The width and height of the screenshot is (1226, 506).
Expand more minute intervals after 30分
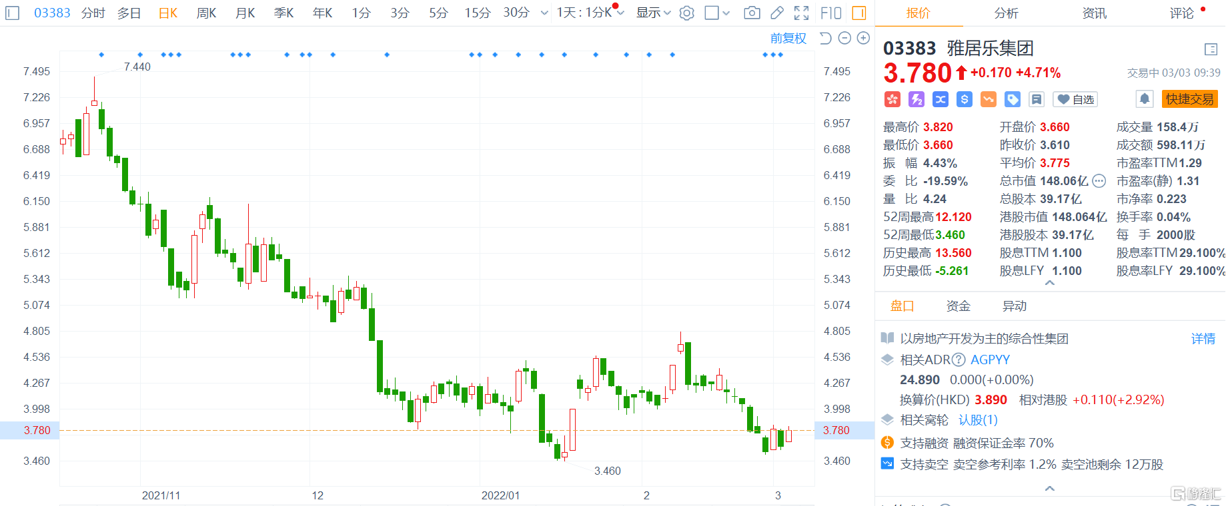coord(544,13)
